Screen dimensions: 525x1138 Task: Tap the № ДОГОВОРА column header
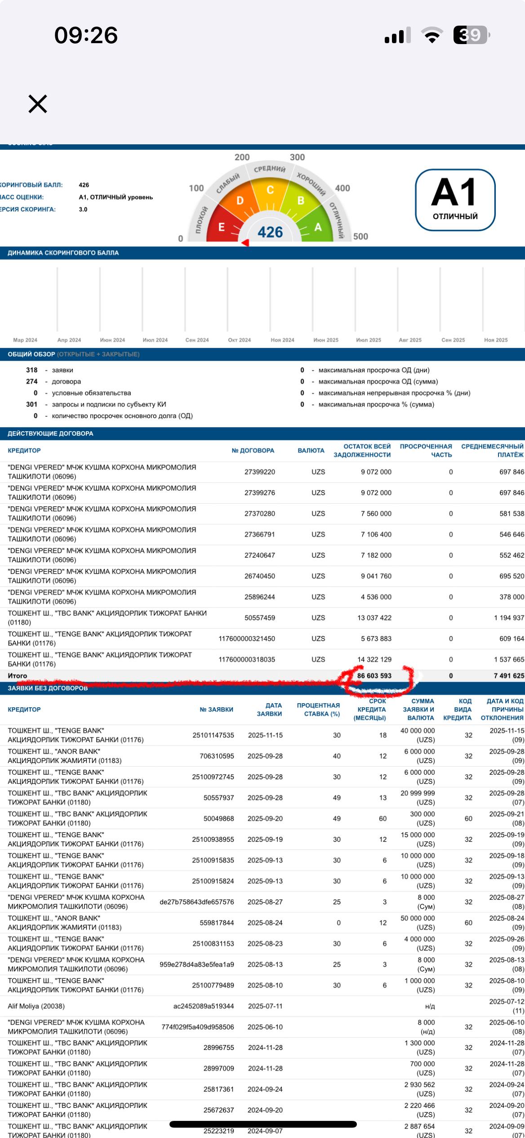(x=253, y=451)
